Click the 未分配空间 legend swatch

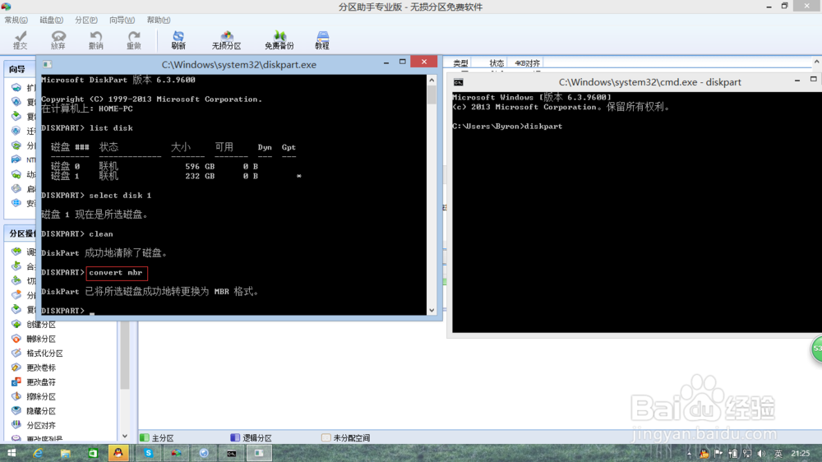click(326, 437)
